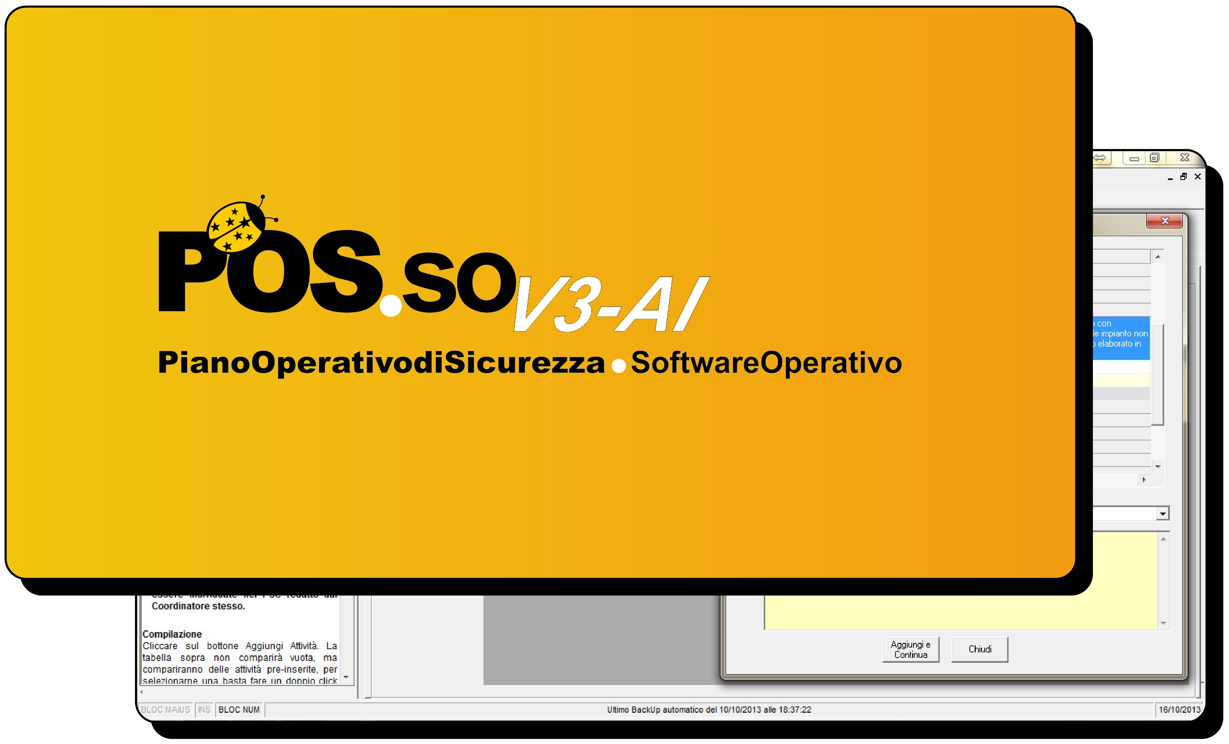This screenshot has width=1229, height=744.
Task: Click the 'Compilazione' heading in help panel
Action: pyautogui.click(x=172, y=634)
